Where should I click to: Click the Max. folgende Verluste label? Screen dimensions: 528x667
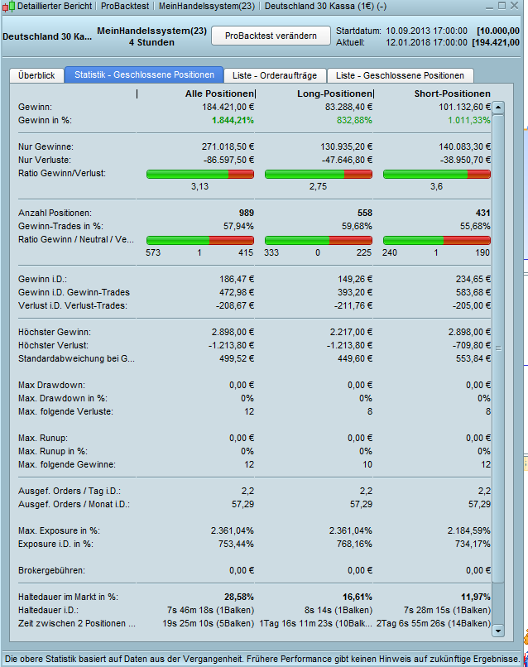pos(65,411)
